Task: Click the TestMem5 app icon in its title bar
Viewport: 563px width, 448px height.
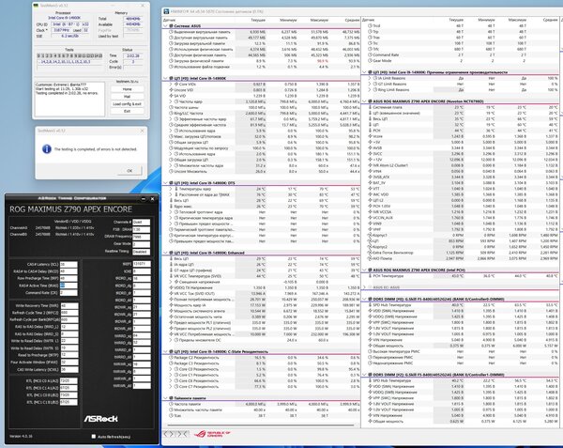Action: [x=36, y=6]
